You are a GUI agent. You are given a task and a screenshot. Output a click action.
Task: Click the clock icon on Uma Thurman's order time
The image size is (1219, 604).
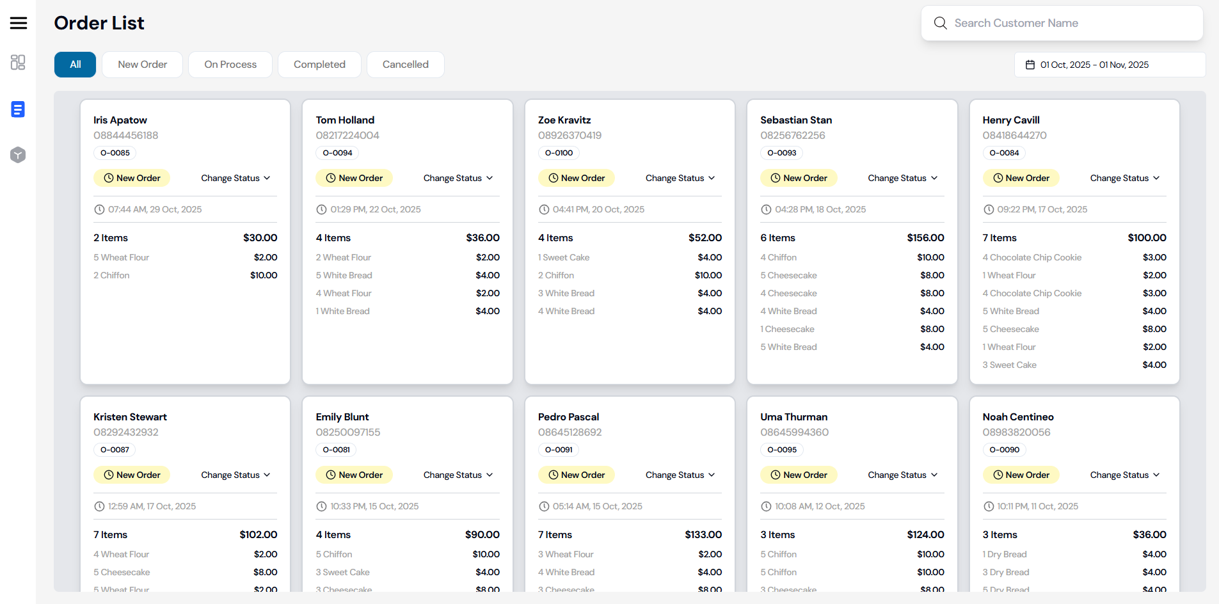767,506
